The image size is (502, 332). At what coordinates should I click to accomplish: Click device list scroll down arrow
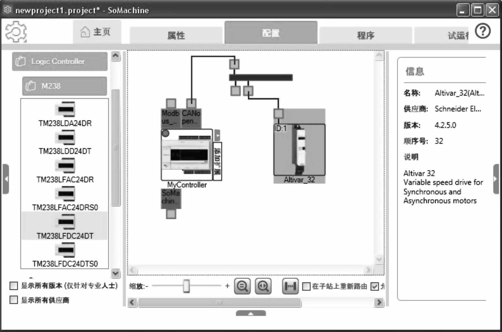click(116, 273)
